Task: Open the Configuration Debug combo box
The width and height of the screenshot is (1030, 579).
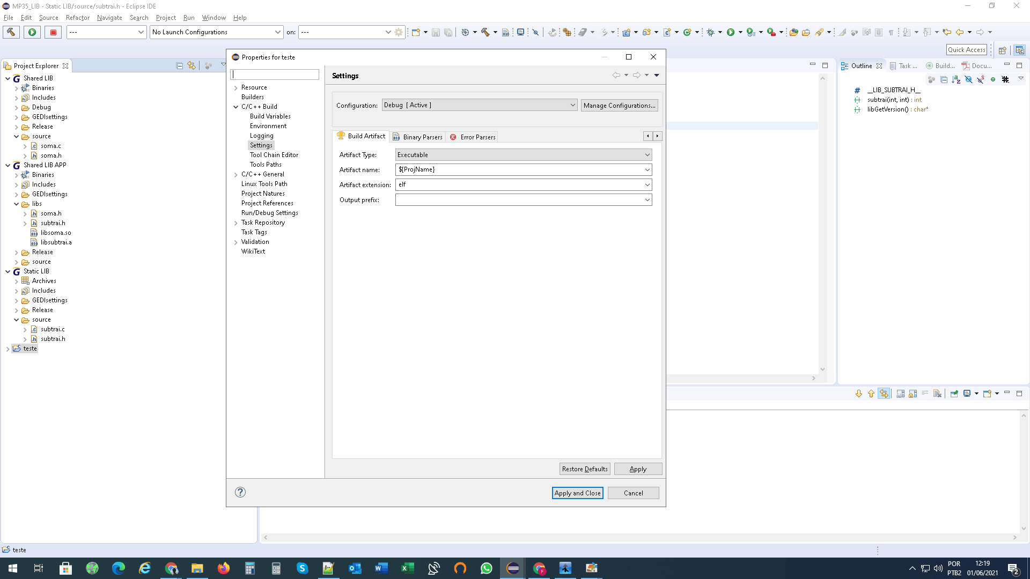Action: tap(479, 105)
